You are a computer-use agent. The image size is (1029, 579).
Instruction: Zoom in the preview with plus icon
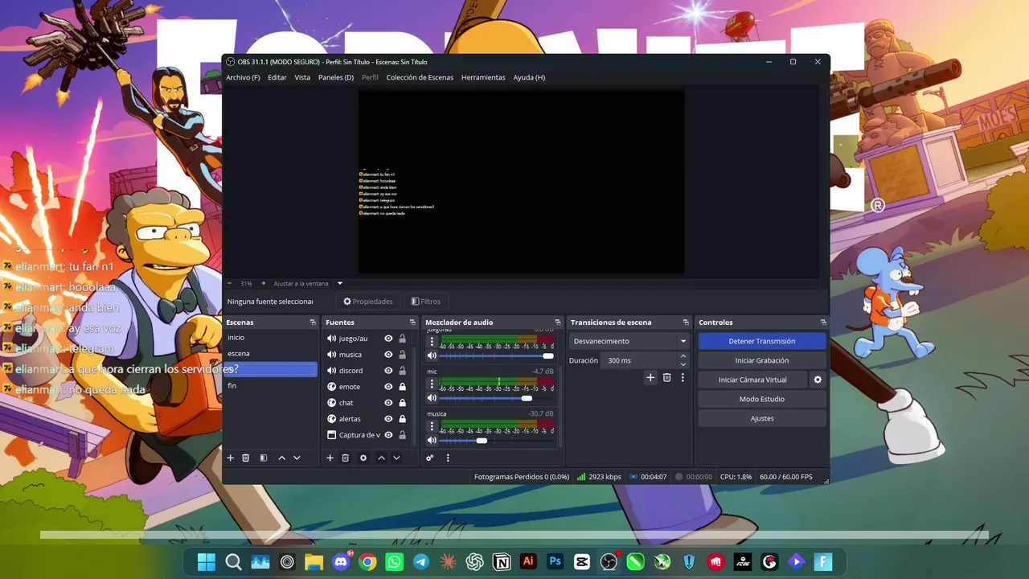[263, 283]
